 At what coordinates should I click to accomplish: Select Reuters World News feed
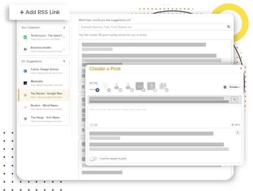click(44, 107)
